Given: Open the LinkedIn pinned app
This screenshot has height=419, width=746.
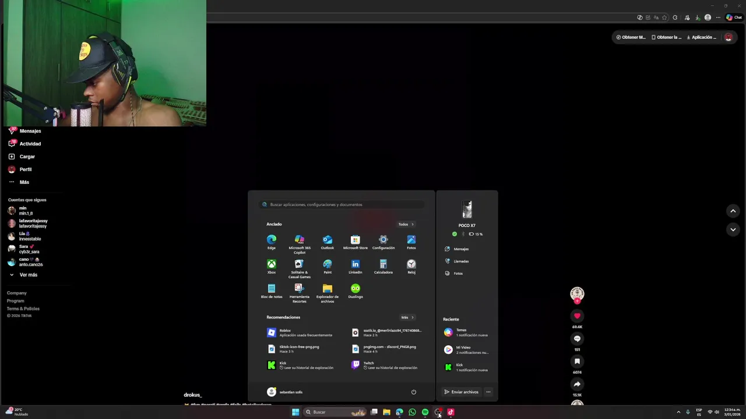Looking at the screenshot, I should 356,267.
